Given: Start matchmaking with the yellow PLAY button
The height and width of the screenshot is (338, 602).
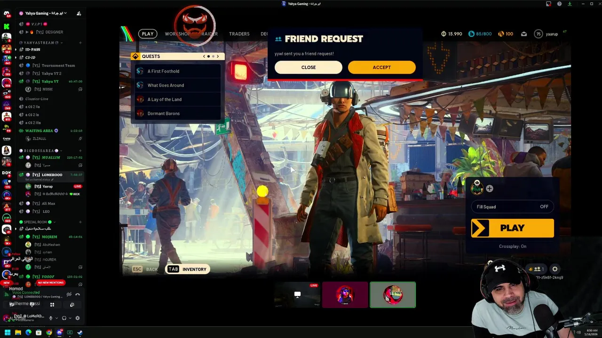Looking at the screenshot, I should pyautogui.click(x=513, y=228).
